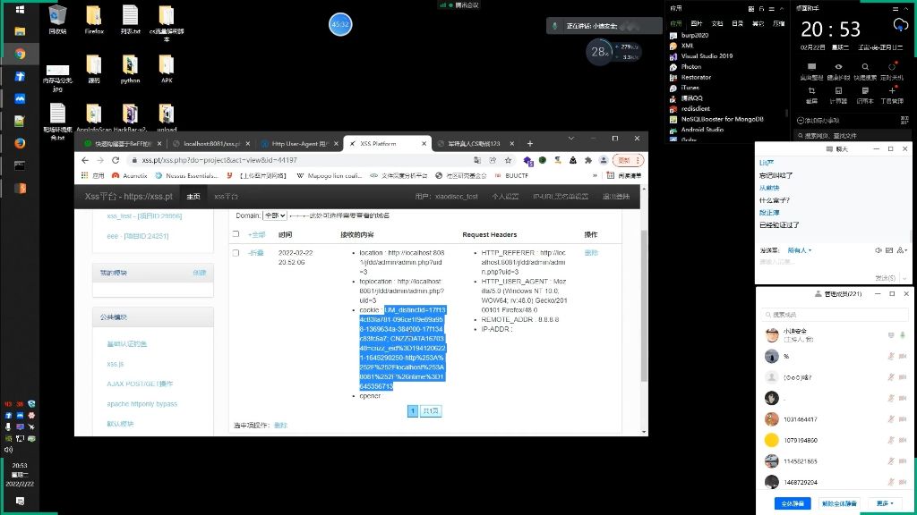Open Chrome from the taskbar

(20, 54)
